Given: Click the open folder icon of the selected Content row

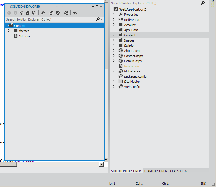Looking at the screenshot, I should 11,25.
